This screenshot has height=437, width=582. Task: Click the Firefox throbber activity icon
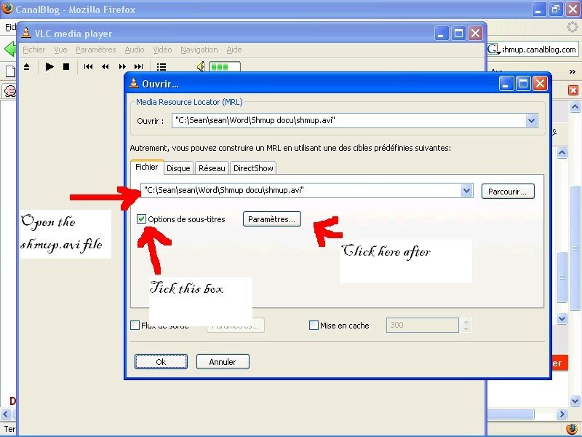pyautogui.click(x=573, y=27)
